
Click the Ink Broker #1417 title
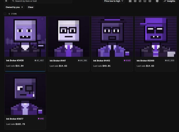pos(58,61)
